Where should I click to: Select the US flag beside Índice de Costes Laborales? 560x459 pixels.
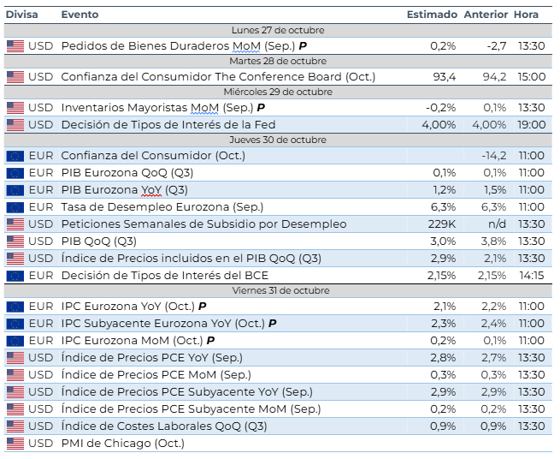pyautogui.click(x=15, y=426)
